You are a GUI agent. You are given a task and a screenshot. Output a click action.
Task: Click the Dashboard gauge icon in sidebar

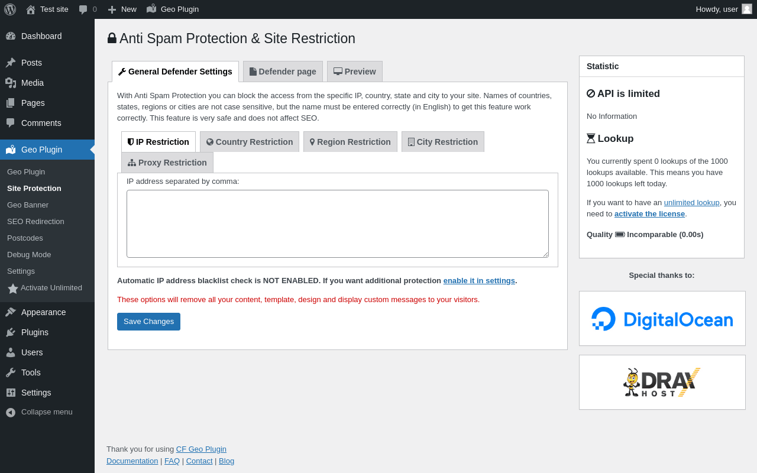[x=11, y=36]
